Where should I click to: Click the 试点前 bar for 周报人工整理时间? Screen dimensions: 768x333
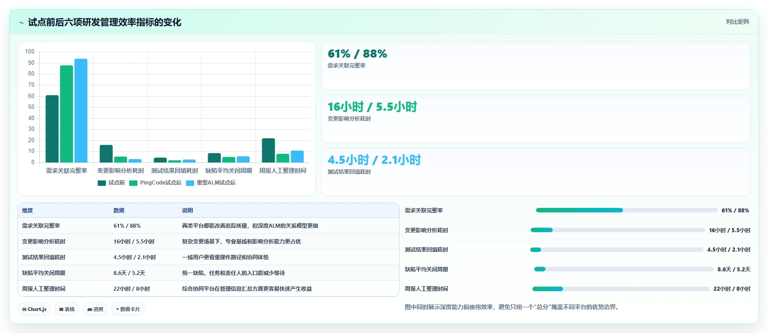[x=268, y=150]
